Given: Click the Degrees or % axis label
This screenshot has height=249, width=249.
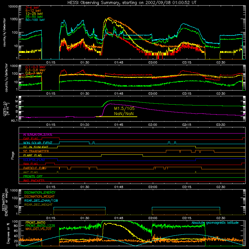Looking at the screenshot, I should tap(8, 233).
